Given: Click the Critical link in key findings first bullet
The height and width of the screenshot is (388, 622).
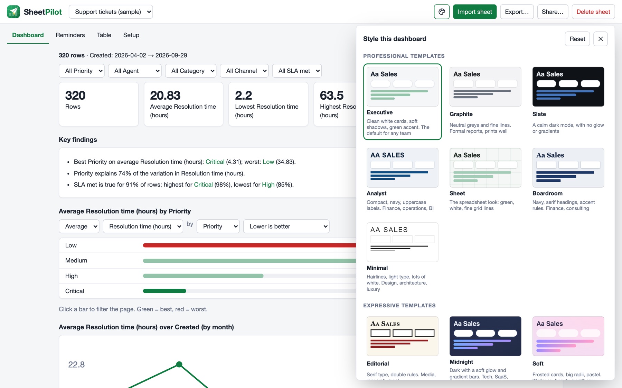Looking at the screenshot, I should 215,162.
